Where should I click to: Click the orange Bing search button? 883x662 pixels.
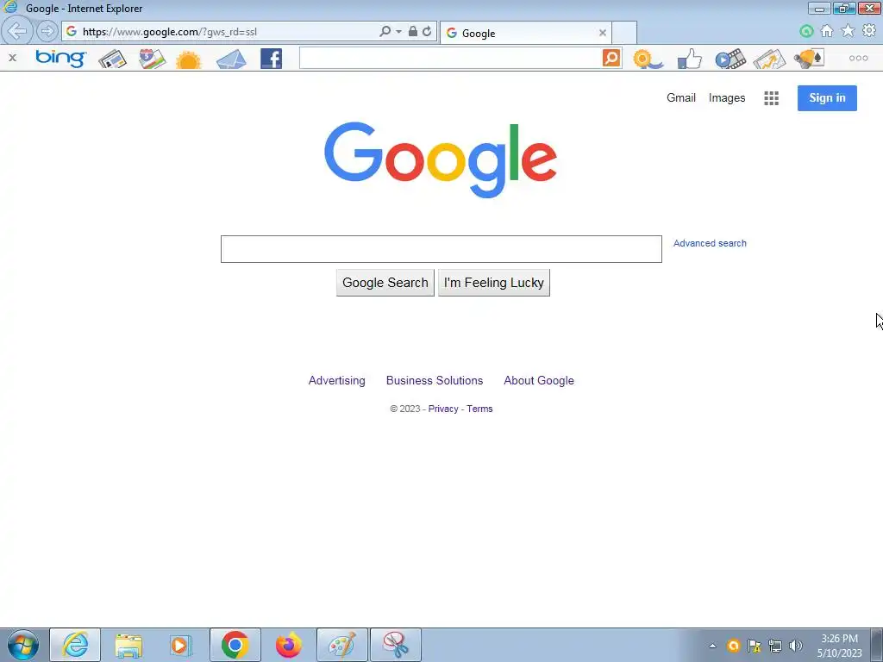point(611,58)
